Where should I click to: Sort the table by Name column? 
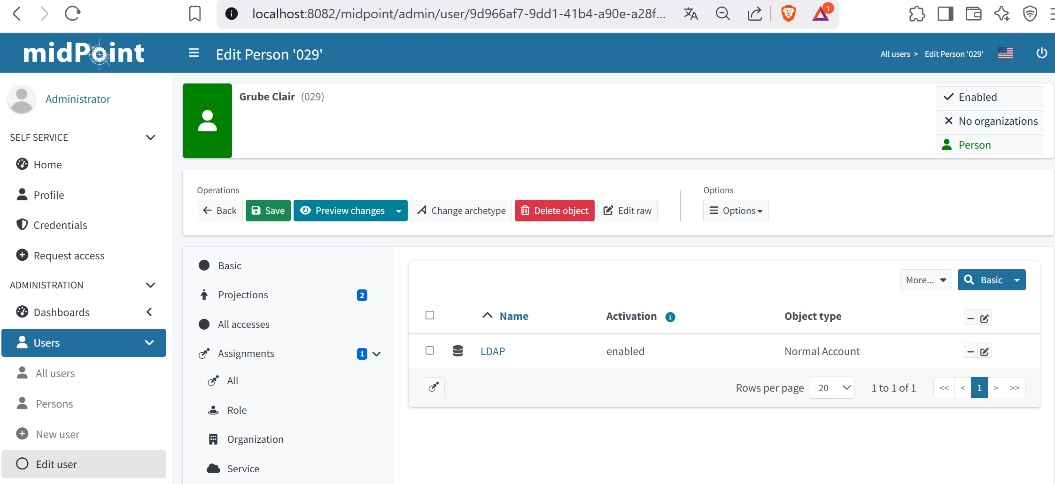pos(514,316)
